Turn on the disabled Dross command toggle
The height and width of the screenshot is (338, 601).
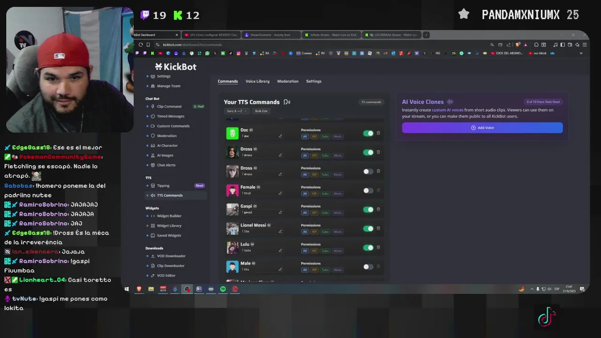[369, 171]
